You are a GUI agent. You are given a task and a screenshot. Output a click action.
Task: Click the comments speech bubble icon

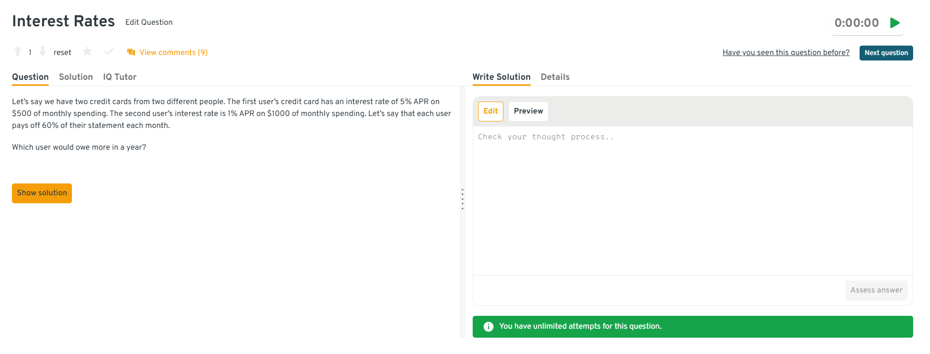point(131,53)
